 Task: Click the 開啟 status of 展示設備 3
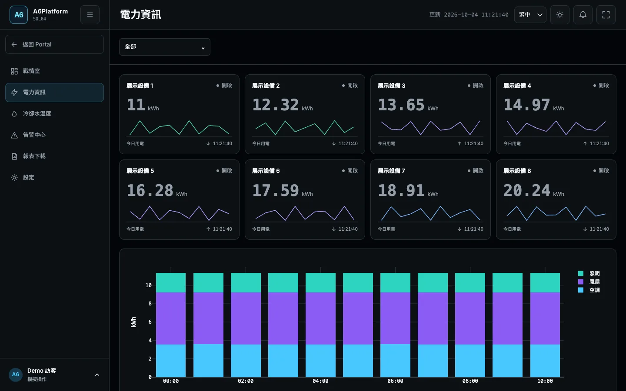(476, 86)
